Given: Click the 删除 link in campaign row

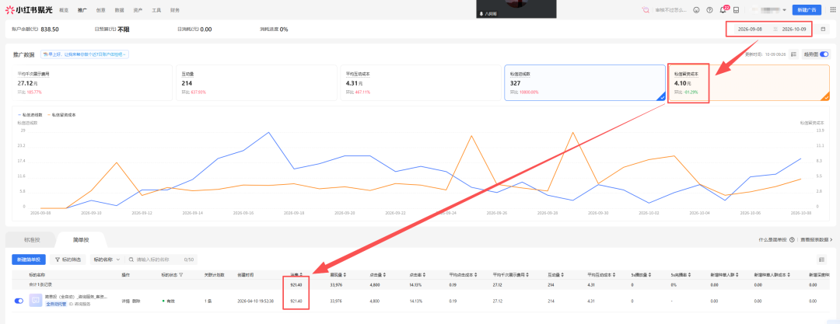Looking at the screenshot, I should coord(135,301).
